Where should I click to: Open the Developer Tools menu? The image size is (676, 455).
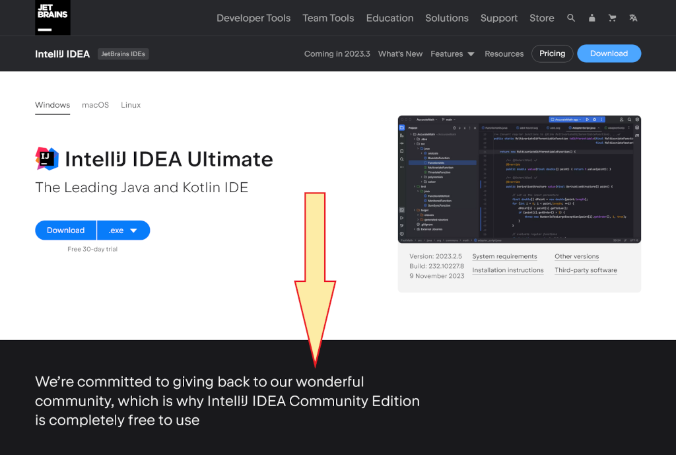[253, 18]
